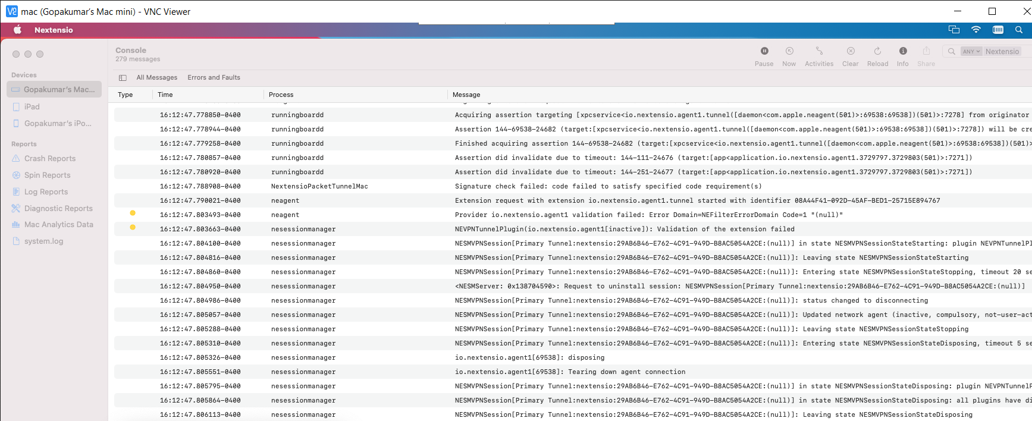Select 'status changed to disconnecting' row
1032x421 pixels.
coord(573,300)
